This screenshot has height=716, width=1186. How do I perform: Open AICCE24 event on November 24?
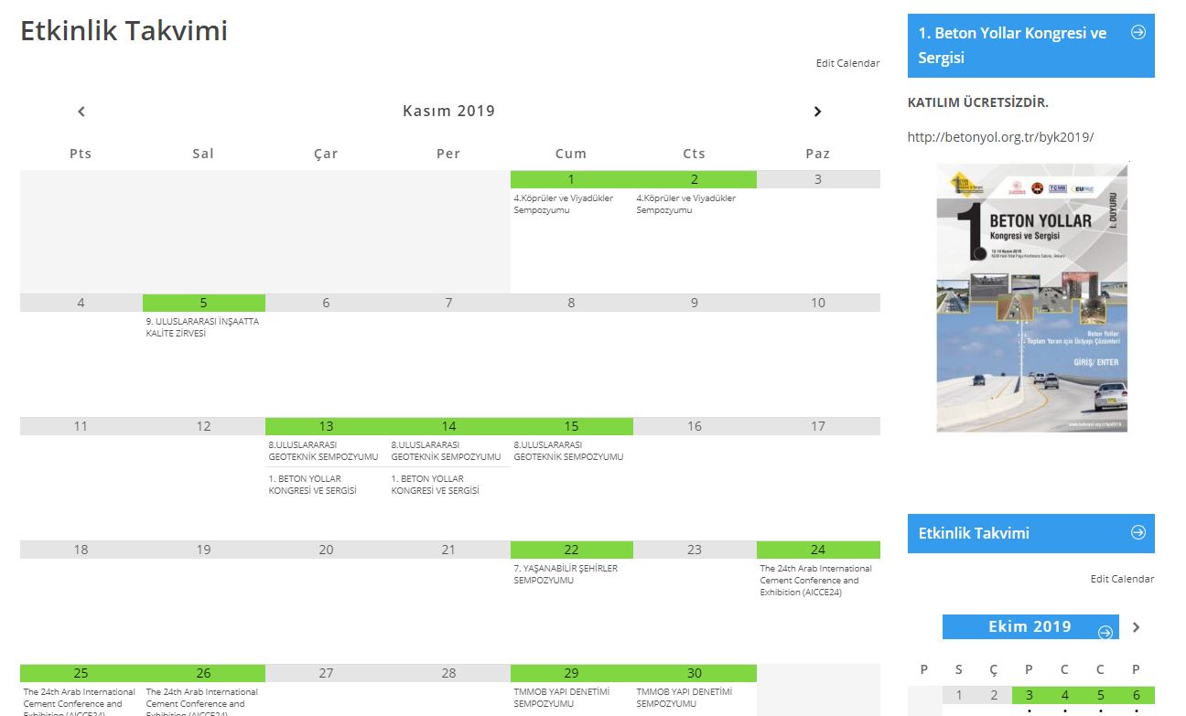coord(816,580)
